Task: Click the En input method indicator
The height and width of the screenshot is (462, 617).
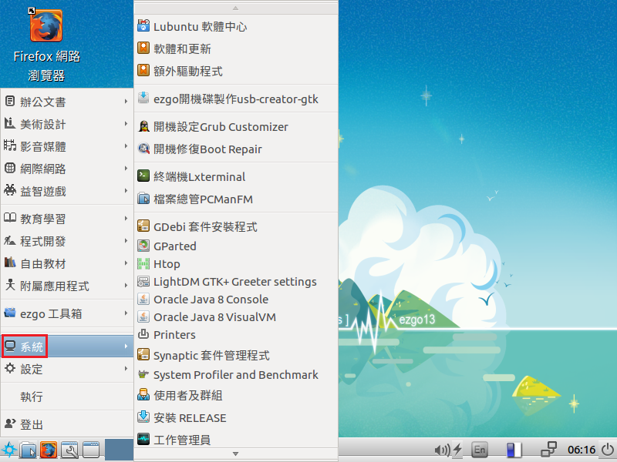Action: (479, 450)
